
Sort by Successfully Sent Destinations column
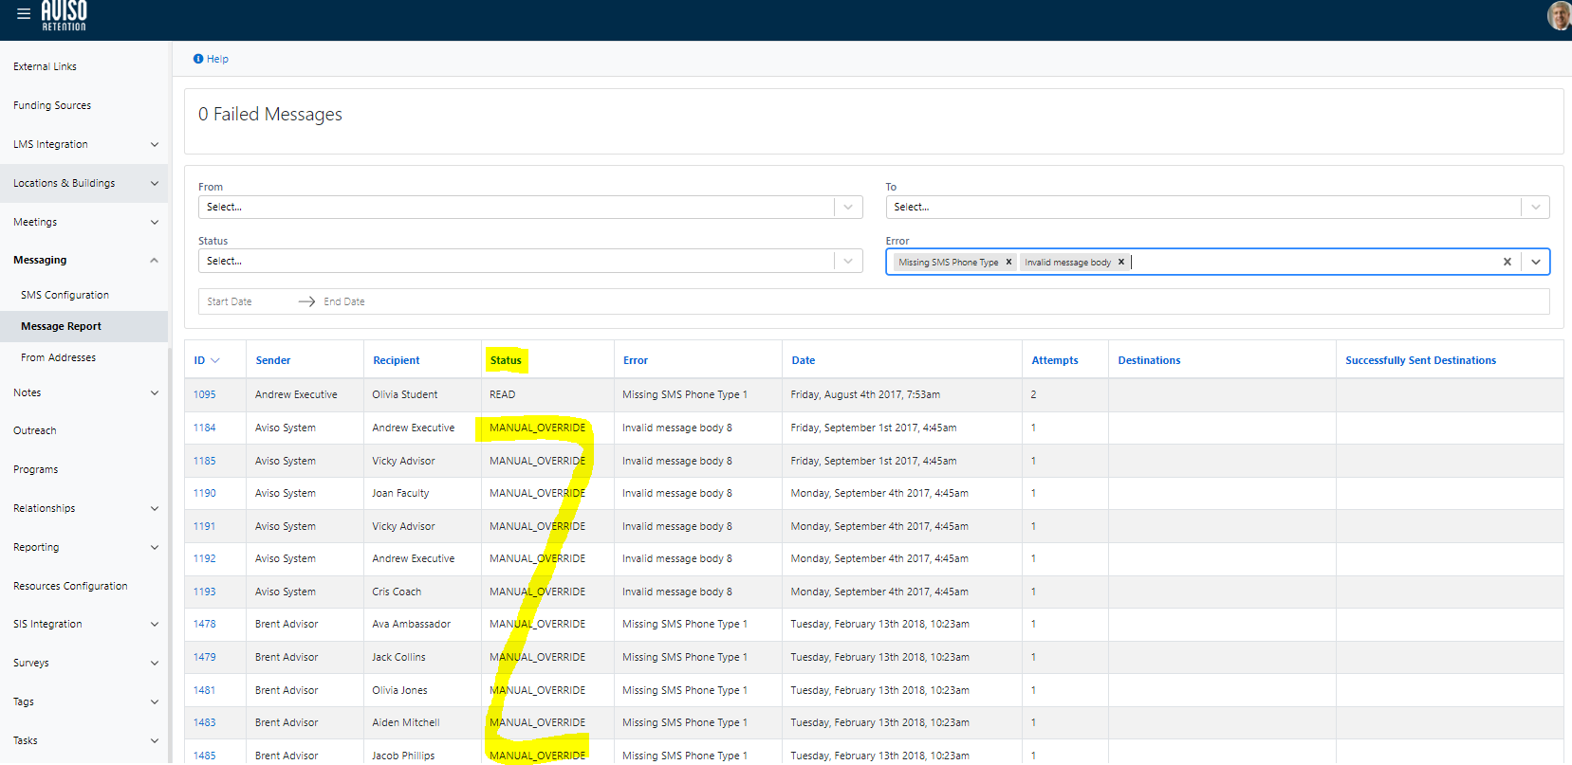click(1420, 360)
